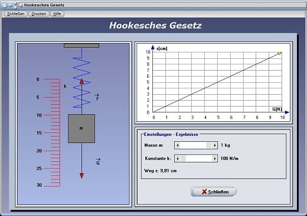Click the yellow data point on the graph

click(279, 53)
